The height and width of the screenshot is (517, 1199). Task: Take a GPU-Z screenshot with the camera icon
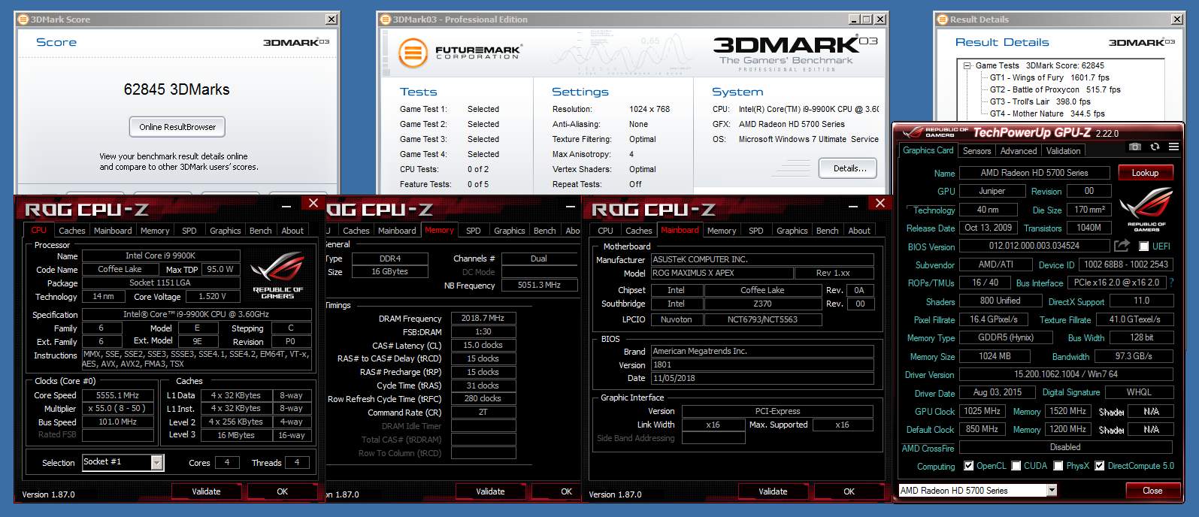point(1135,147)
